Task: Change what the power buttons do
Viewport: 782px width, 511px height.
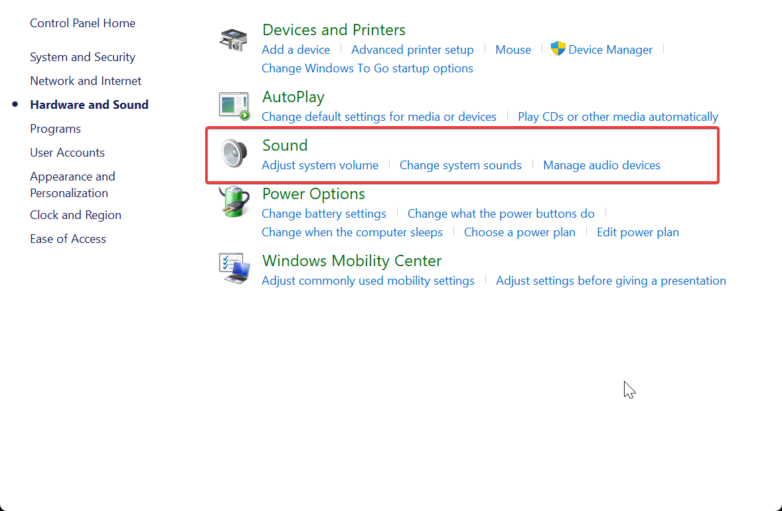Action: [x=501, y=214]
